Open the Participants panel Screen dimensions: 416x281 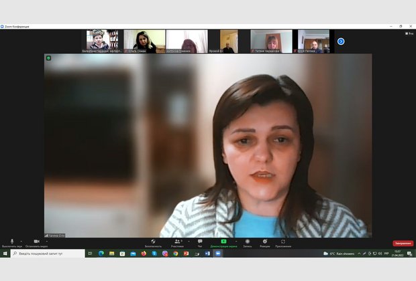click(177, 241)
